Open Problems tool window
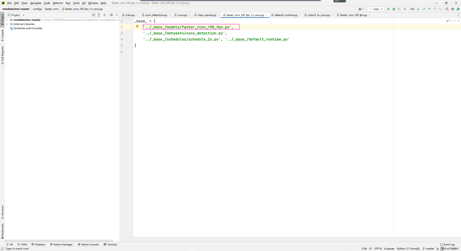 [x=38, y=244]
